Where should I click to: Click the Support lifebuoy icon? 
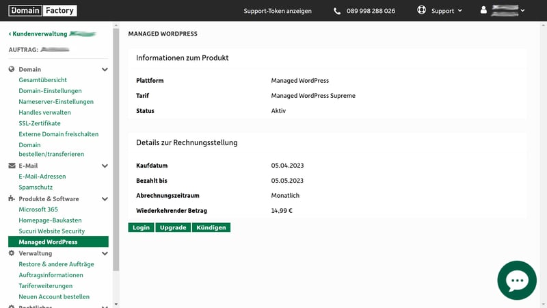(421, 11)
